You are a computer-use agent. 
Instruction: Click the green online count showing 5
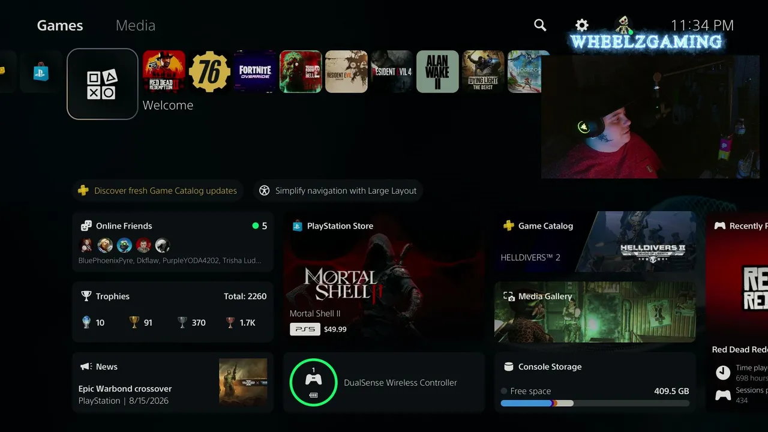260,226
